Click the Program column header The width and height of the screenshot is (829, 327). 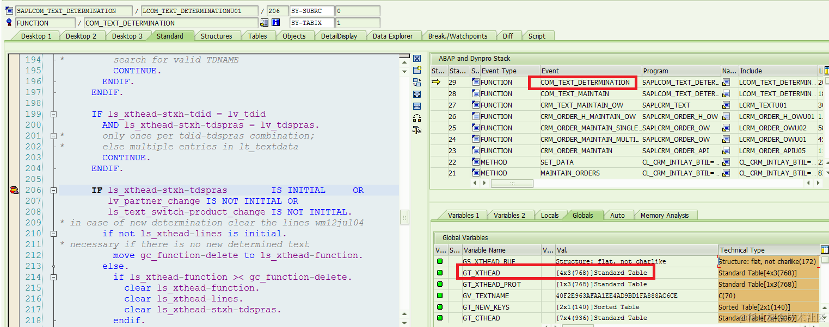pyautogui.click(x=680, y=71)
